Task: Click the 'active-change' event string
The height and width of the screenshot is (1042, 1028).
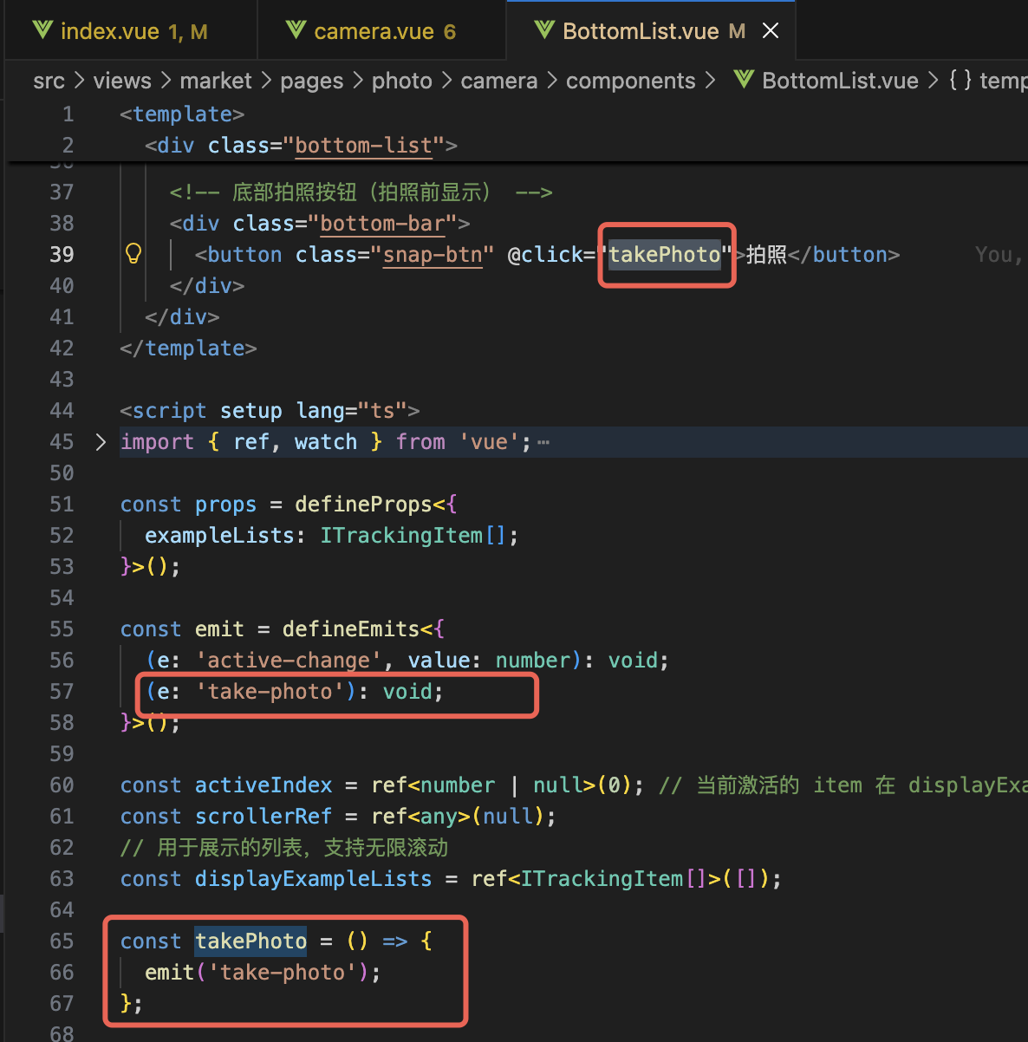Action: [x=289, y=660]
